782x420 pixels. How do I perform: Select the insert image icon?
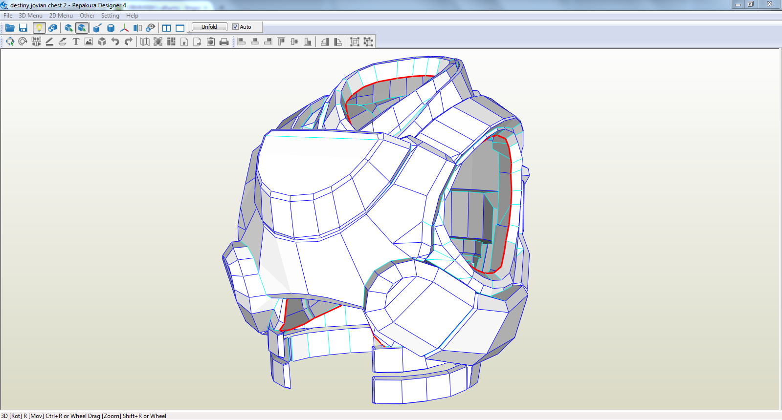(89, 42)
